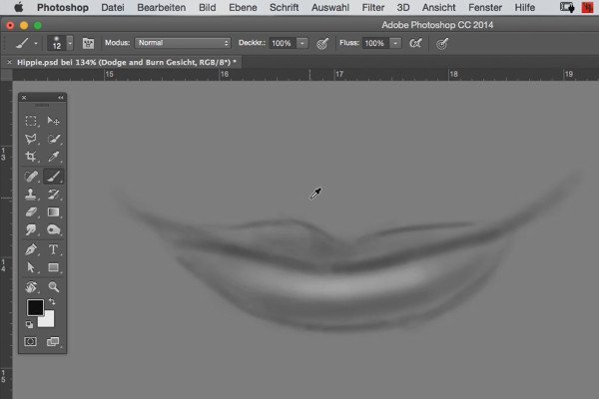Toggle Quick Mask mode

(31, 341)
